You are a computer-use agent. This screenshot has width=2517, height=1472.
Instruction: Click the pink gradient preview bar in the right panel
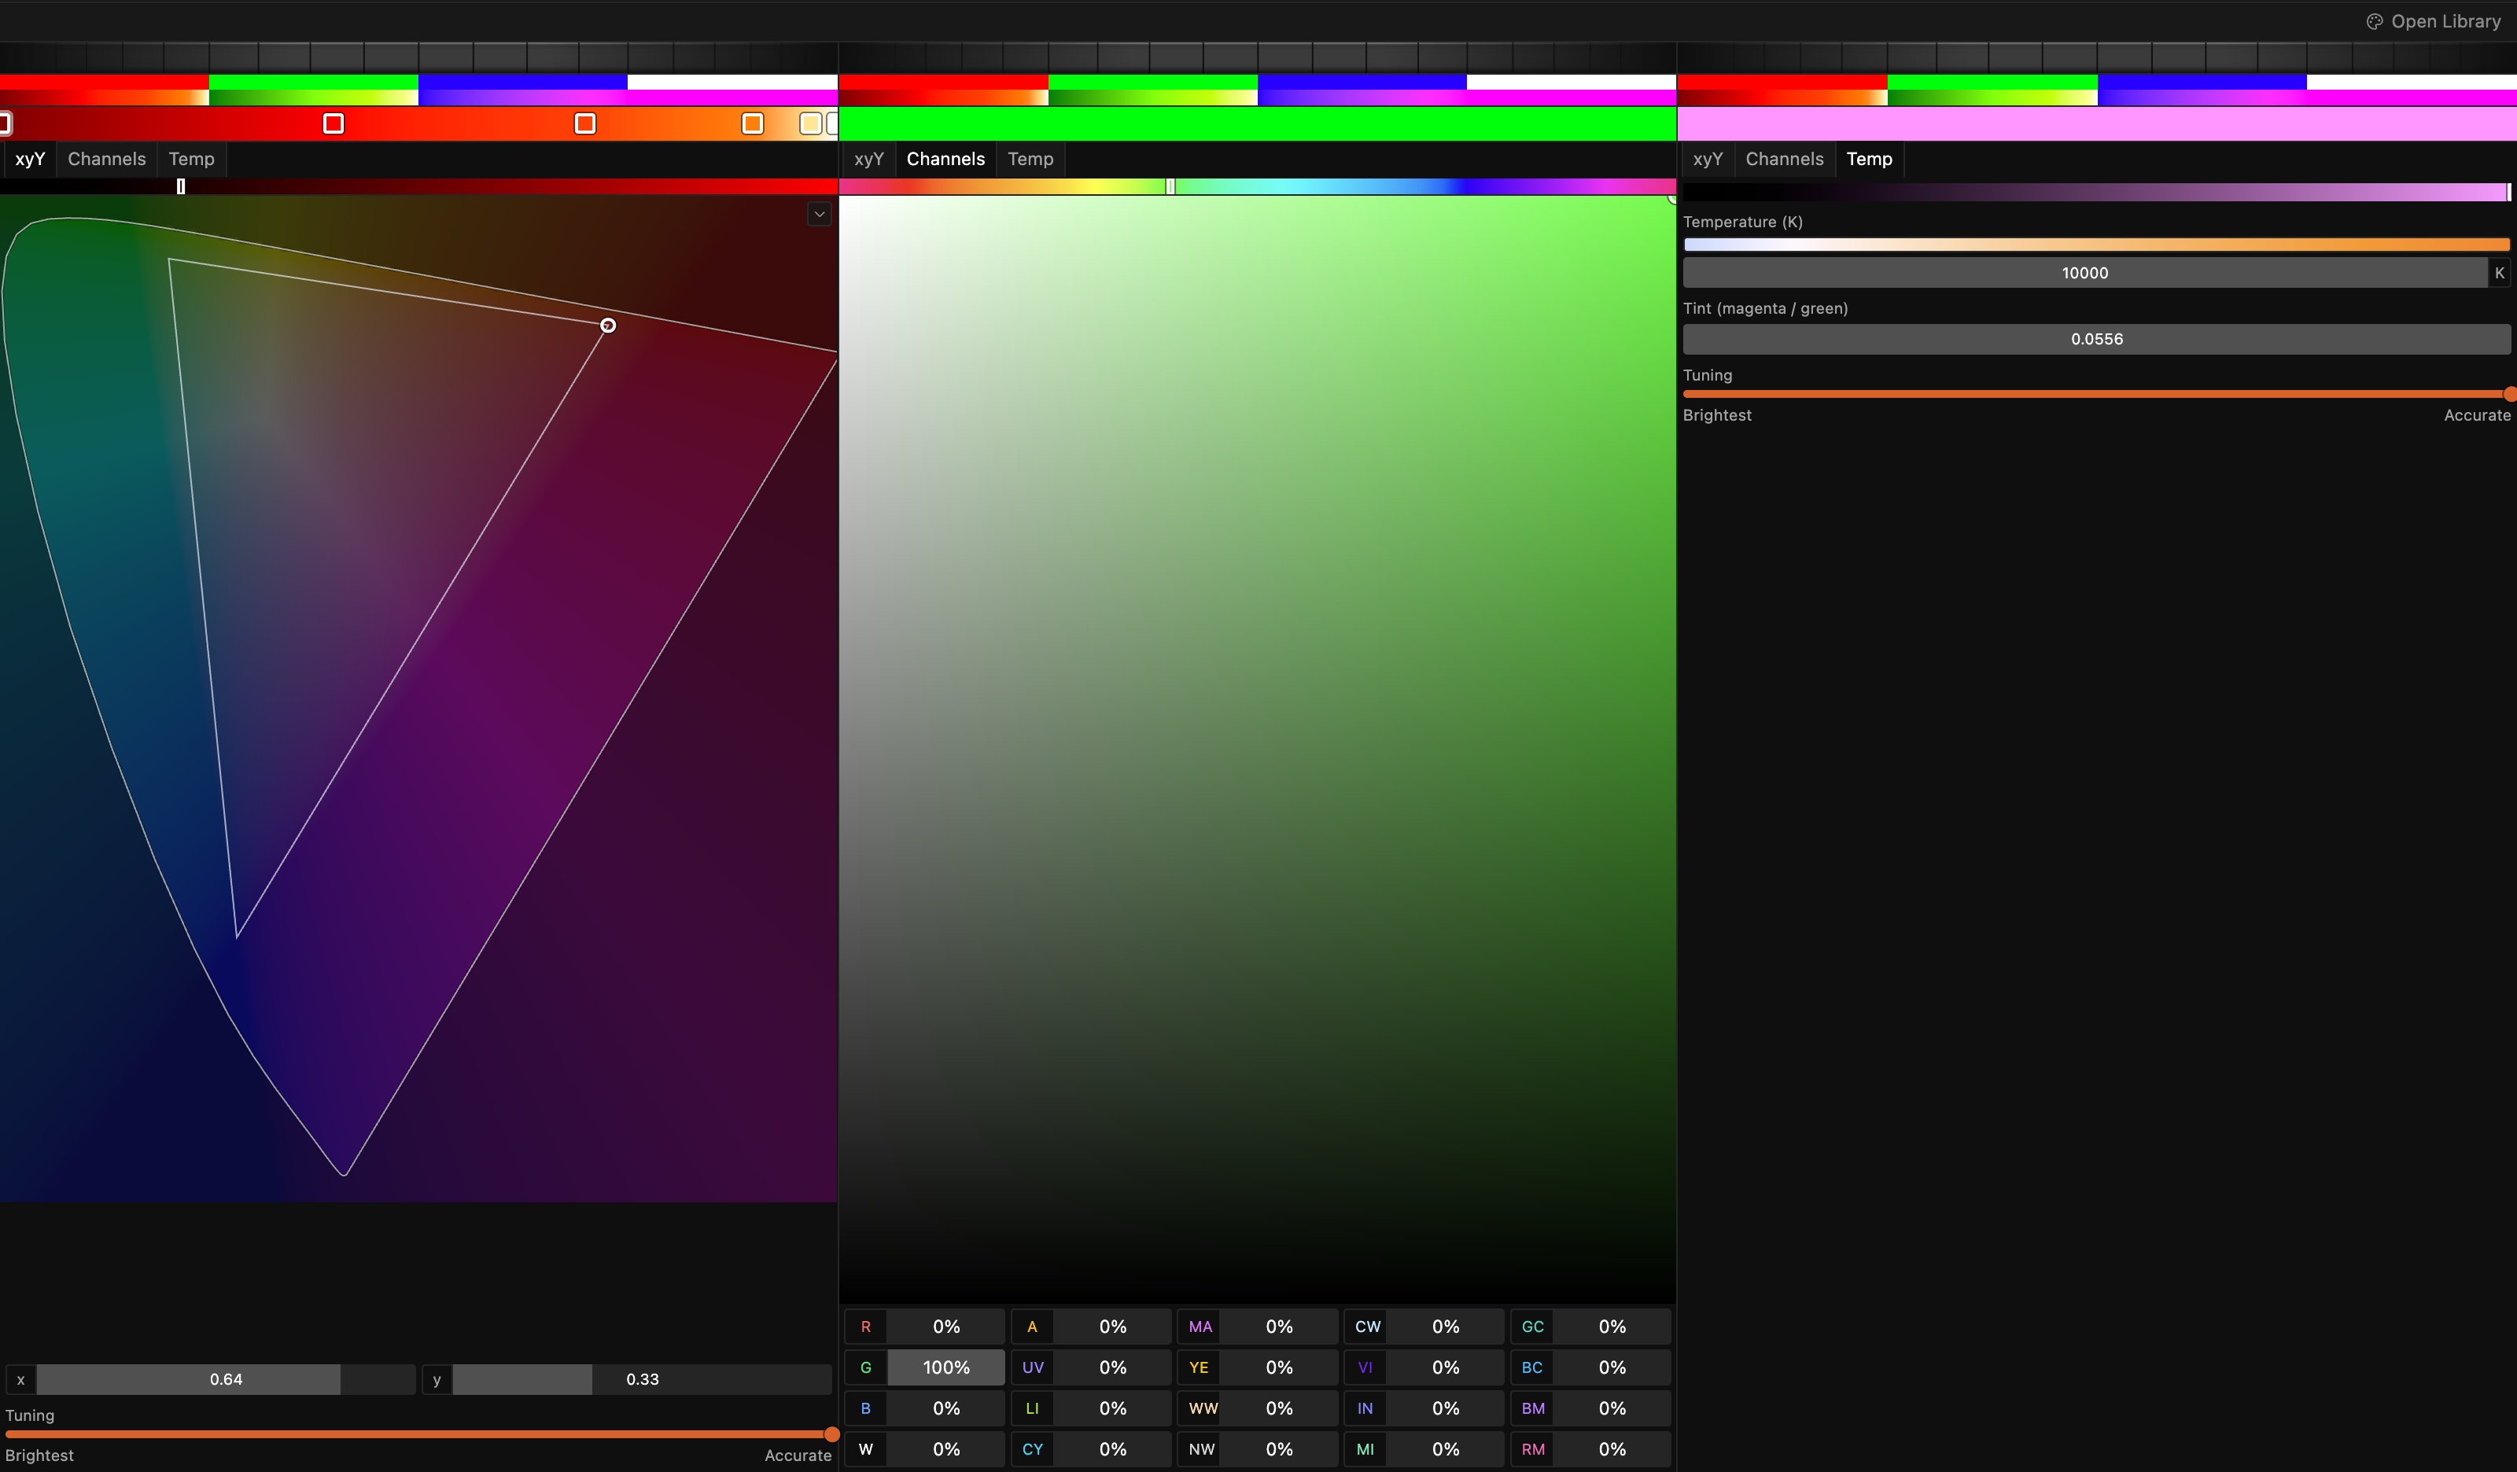[x=2096, y=123]
